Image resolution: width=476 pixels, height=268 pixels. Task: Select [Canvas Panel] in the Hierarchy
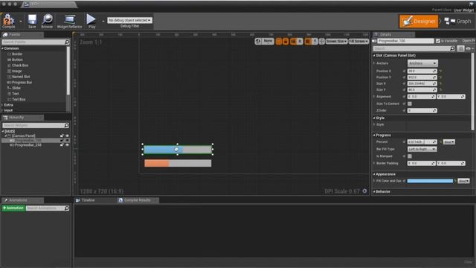(23, 135)
